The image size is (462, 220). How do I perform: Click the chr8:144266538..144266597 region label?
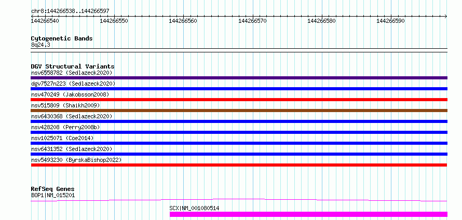click(70, 11)
